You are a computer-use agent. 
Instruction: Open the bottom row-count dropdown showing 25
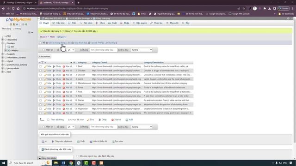click(71, 127)
